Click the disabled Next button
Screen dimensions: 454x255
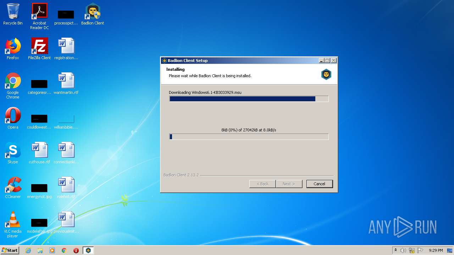click(289, 184)
